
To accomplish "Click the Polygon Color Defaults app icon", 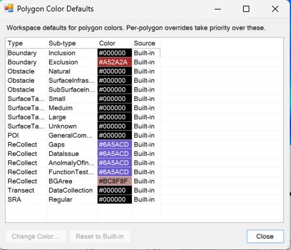I will coord(9,9).
